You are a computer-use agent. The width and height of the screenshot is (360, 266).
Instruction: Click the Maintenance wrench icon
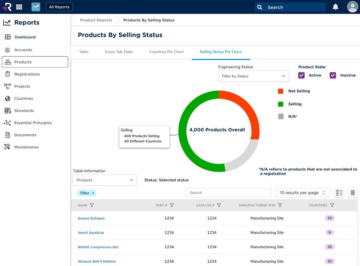pos(7,147)
